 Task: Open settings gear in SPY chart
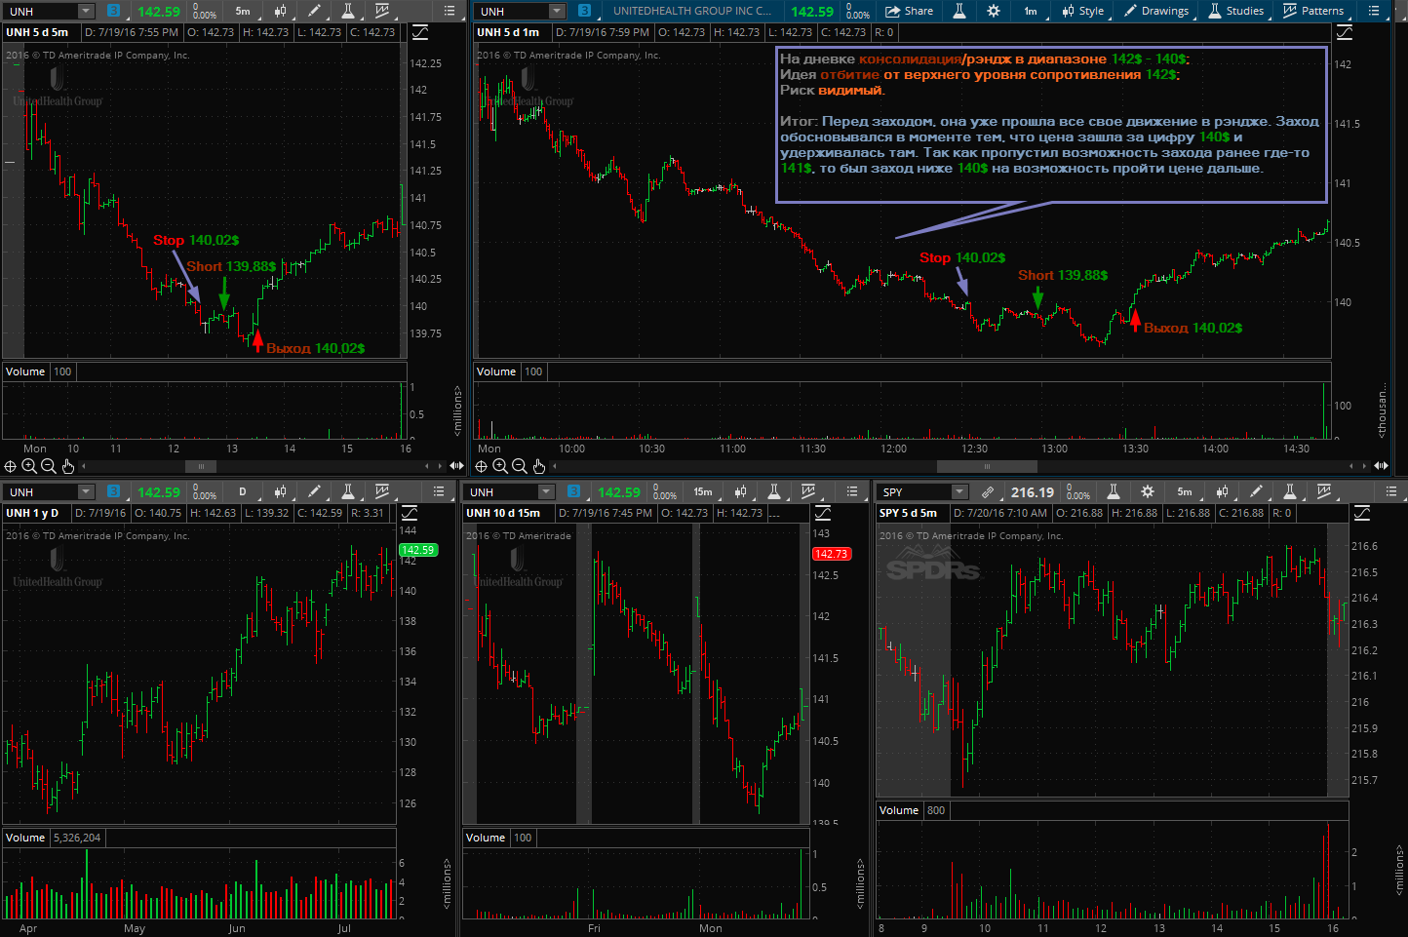[x=1148, y=491]
